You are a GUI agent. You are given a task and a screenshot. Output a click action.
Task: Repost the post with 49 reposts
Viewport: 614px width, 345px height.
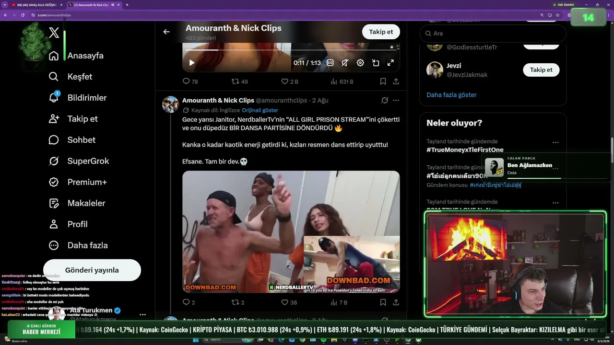coord(239,81)
